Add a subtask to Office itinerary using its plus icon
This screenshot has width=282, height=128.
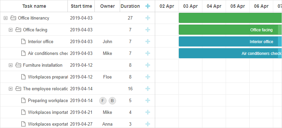tap(148, 18)
